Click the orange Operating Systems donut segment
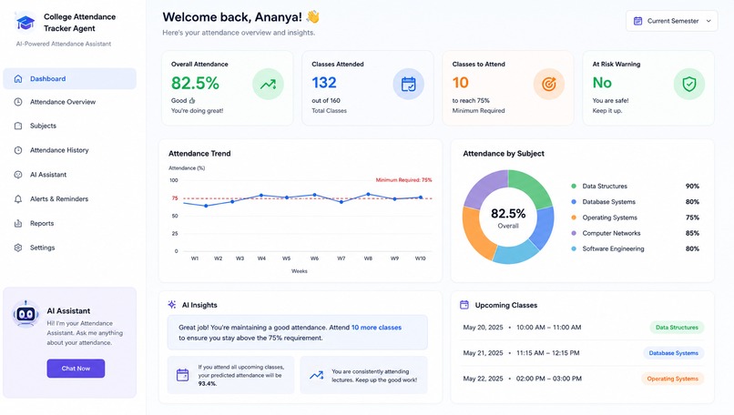 pos(476,234)
